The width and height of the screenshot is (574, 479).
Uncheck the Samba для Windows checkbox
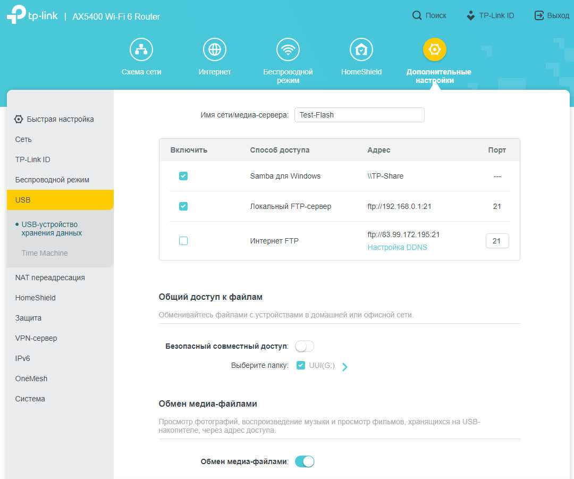(183, 176)
